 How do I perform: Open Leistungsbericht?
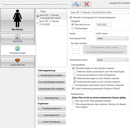pyautogui.click(x=52, y=115)
